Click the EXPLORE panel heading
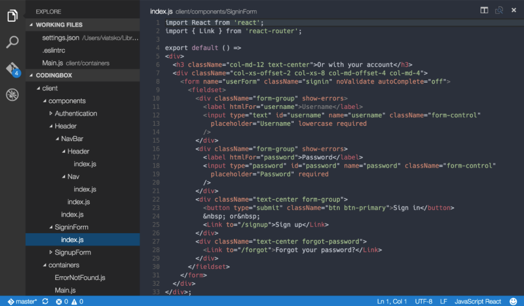This screenshot has height=306, width=524. pyautogui.click(x=48, y=12)
